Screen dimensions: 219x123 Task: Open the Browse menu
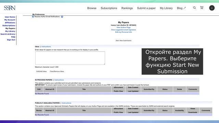click(92, 8)
